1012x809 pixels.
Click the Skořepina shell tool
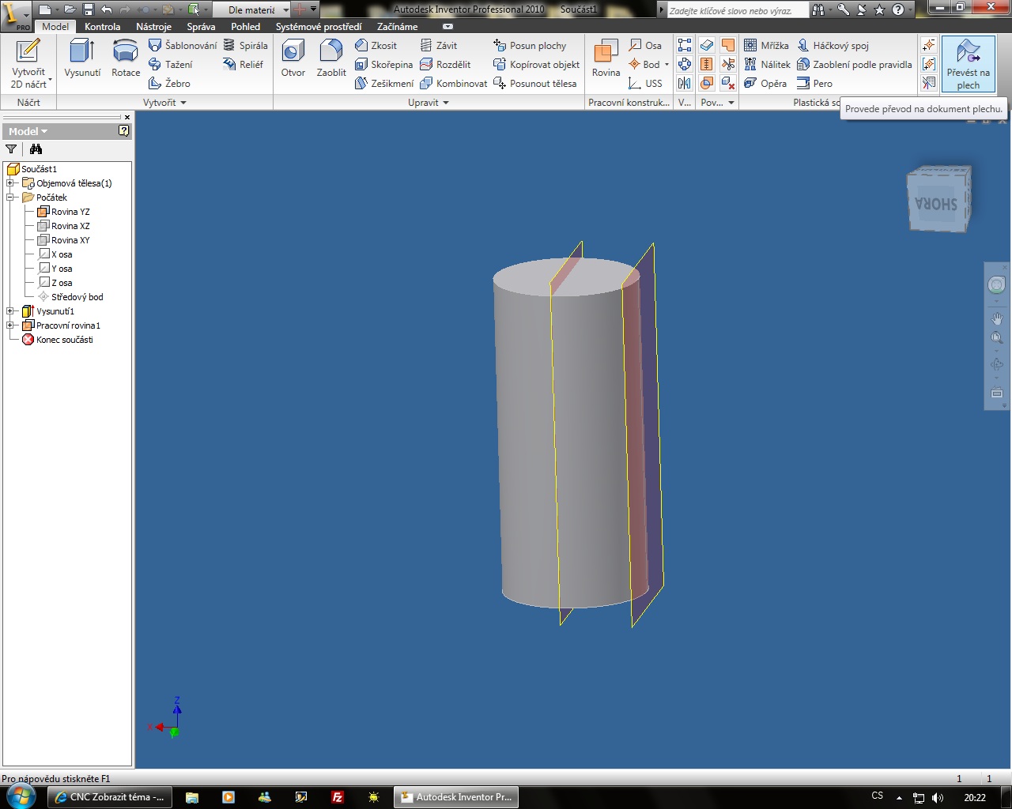(x=384, y=65)
